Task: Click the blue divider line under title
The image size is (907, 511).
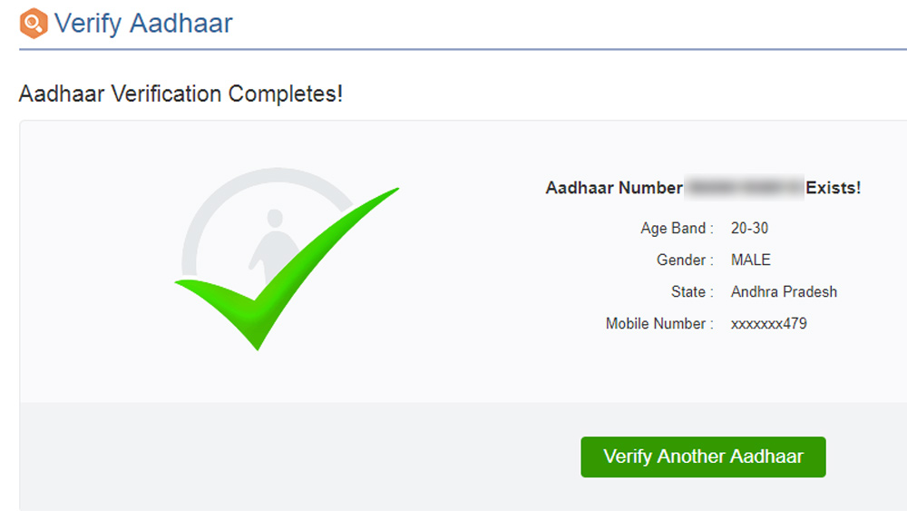Action: tap(453, 49)
